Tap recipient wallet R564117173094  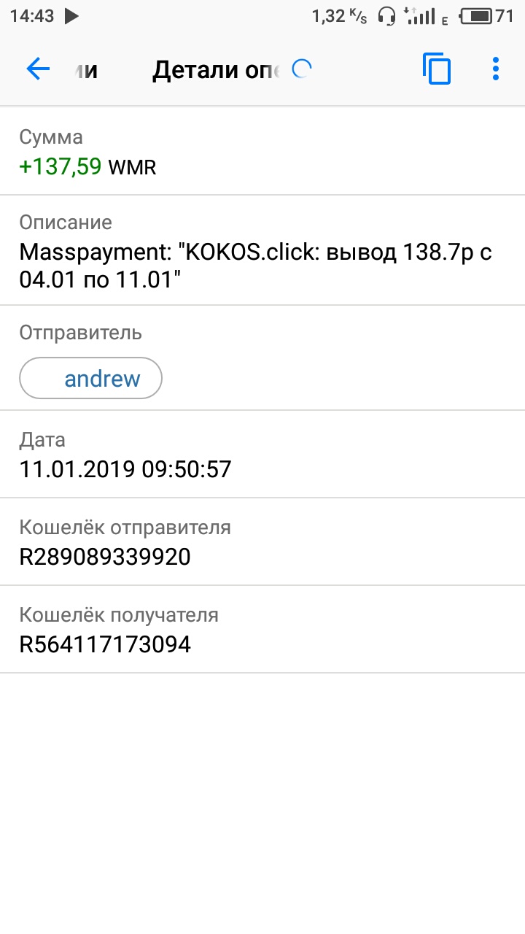tap(105, 644)
